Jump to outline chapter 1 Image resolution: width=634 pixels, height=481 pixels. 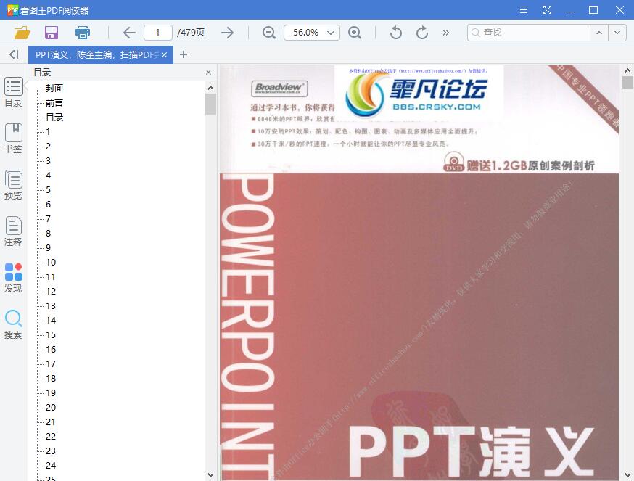click(x=48, y=132)
